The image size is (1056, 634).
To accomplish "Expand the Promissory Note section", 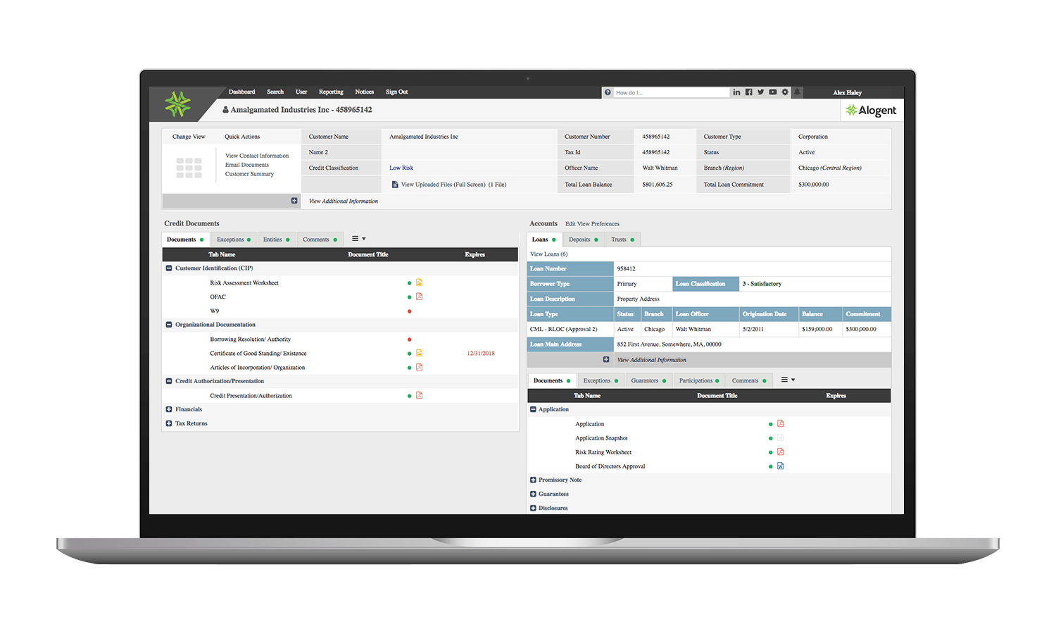I will pyautogui.click(x=533, y=480).
